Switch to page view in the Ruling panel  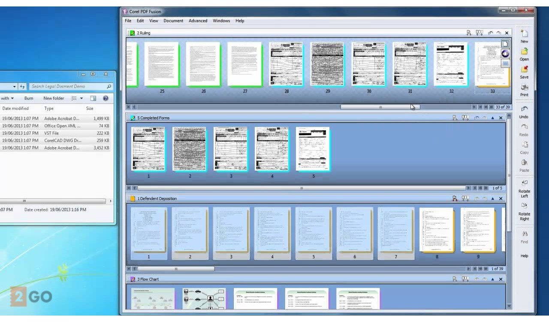506,44
